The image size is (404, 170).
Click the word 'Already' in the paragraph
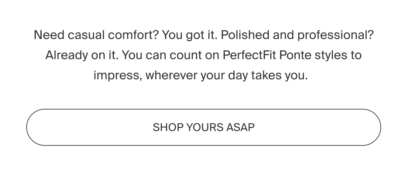click(66, 55)
